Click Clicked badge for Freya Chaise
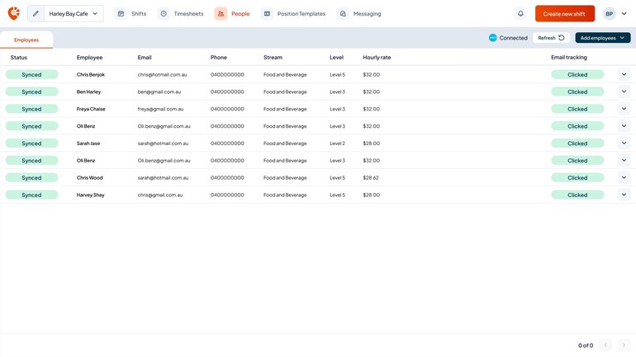The image size is (636, 357). (577, 109)
